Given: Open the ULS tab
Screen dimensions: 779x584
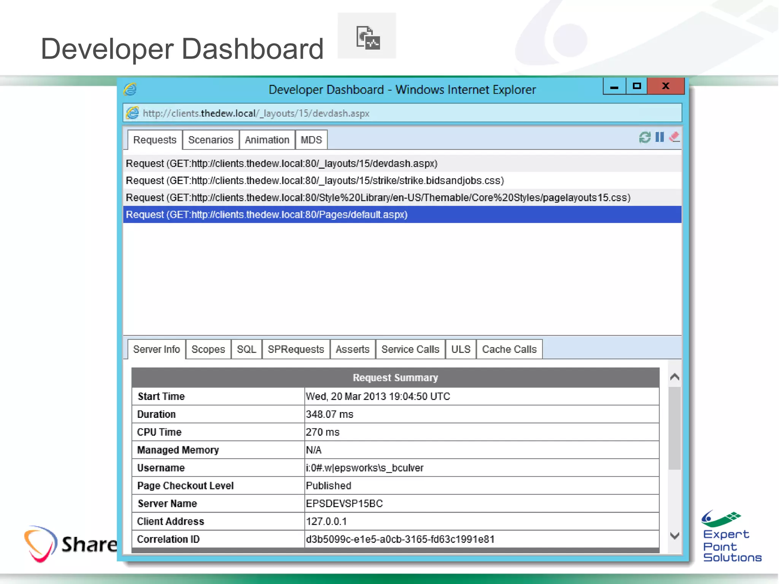Looking at the screenshot, I should coord(461,349).
